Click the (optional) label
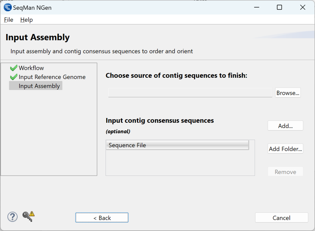 tap(118, 132)
